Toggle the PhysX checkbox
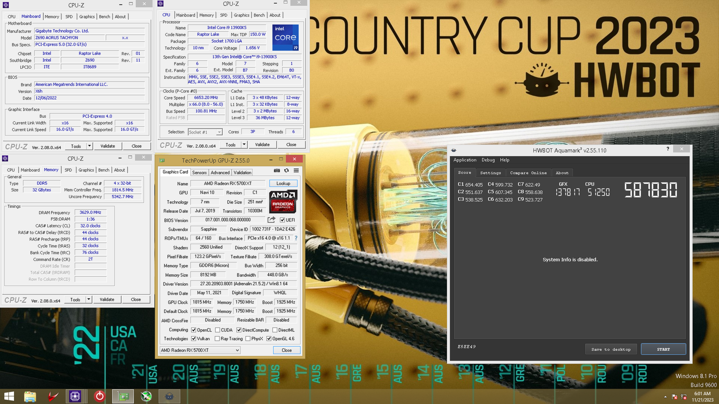The height and width of the screenshot is (404, 719). click(x=248, y=339)
